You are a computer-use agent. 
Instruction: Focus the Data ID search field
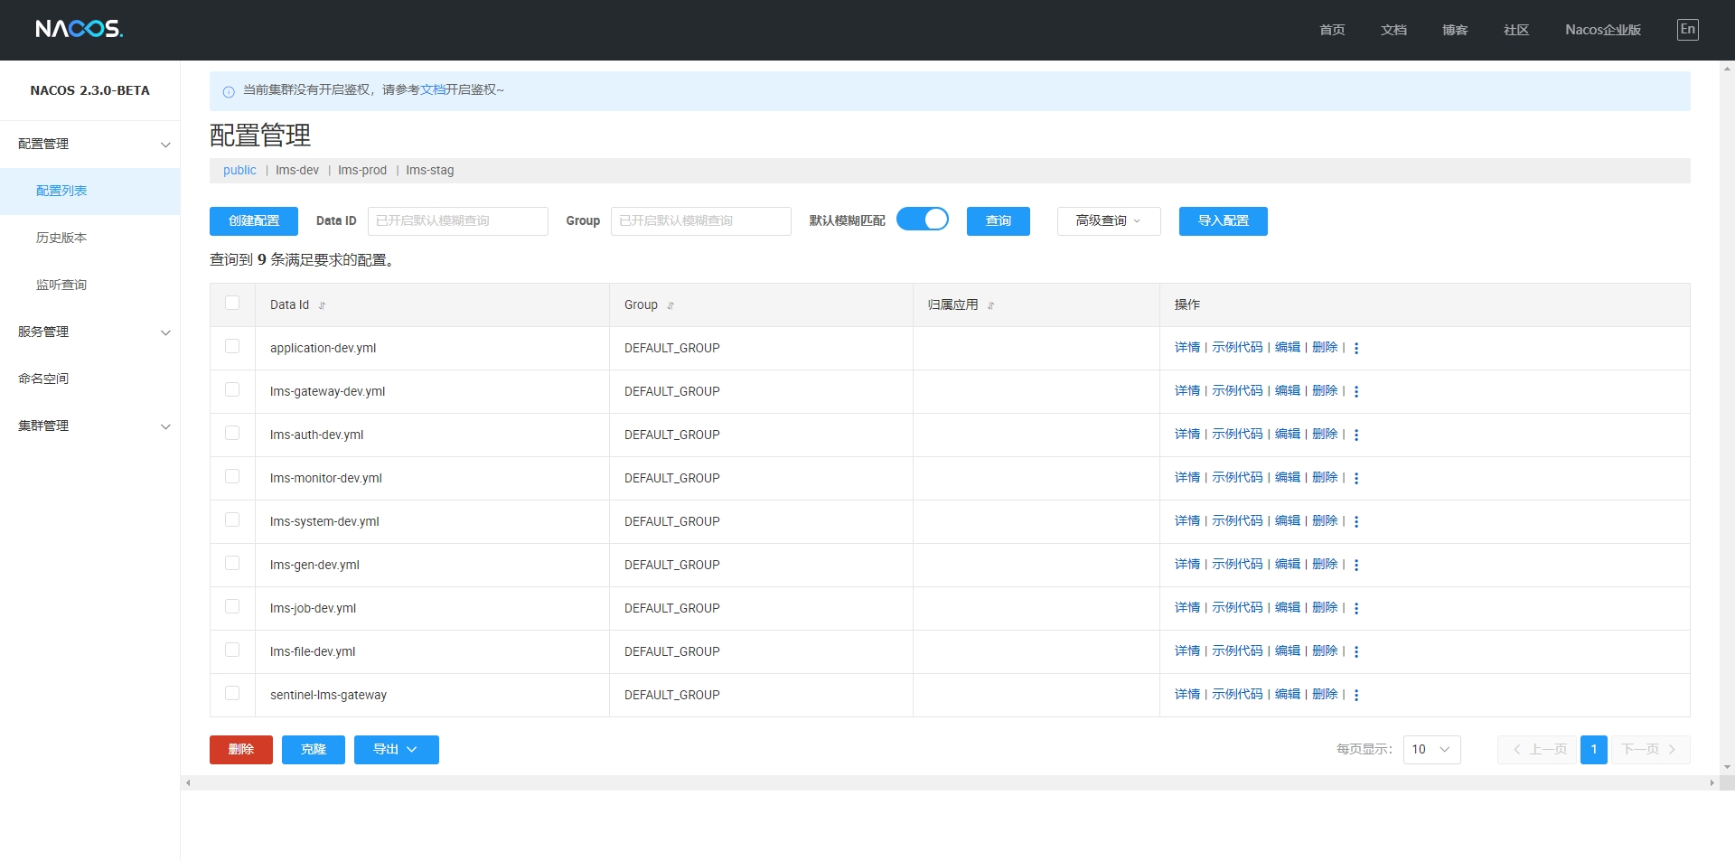(x=457, y=221)
